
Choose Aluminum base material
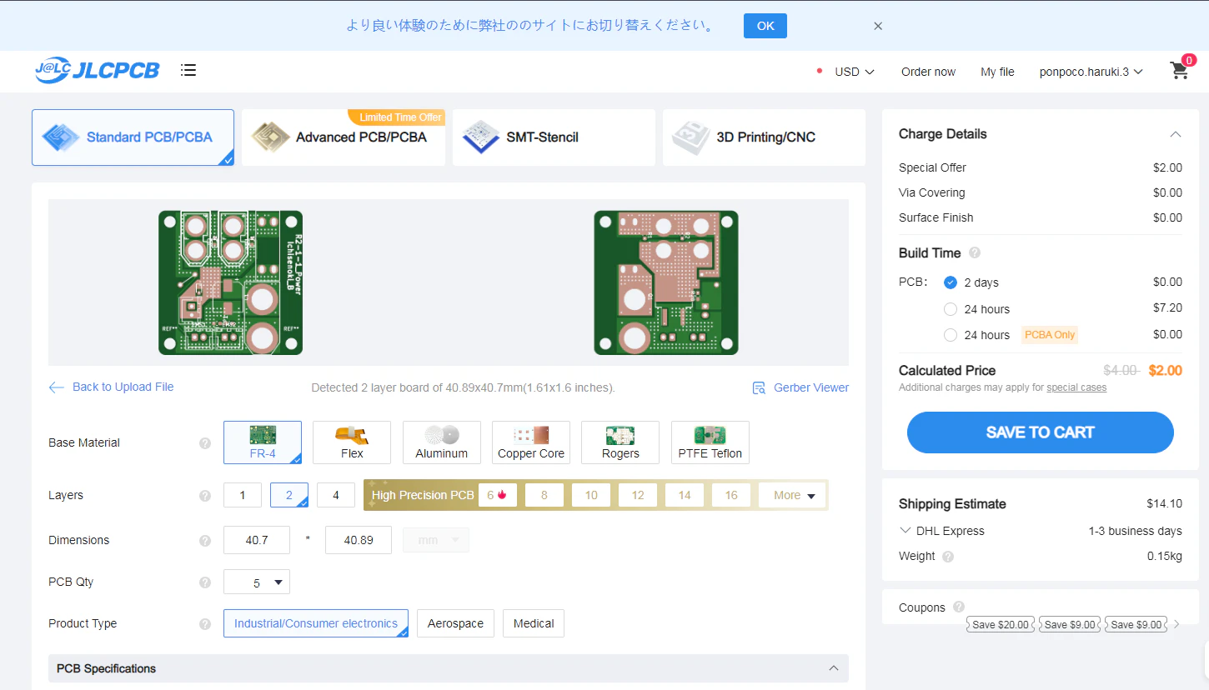(442, 442)
